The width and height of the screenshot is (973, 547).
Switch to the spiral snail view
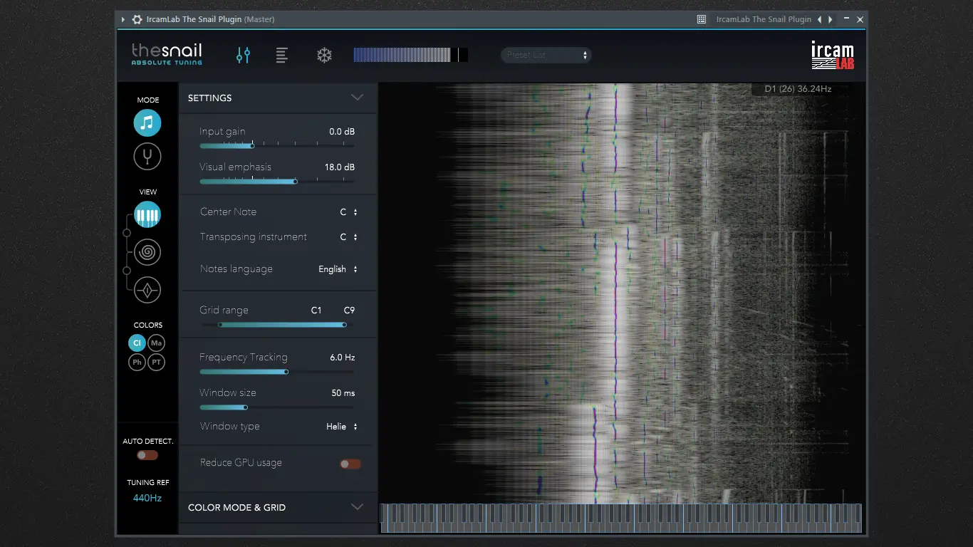[x=147, y=252]
